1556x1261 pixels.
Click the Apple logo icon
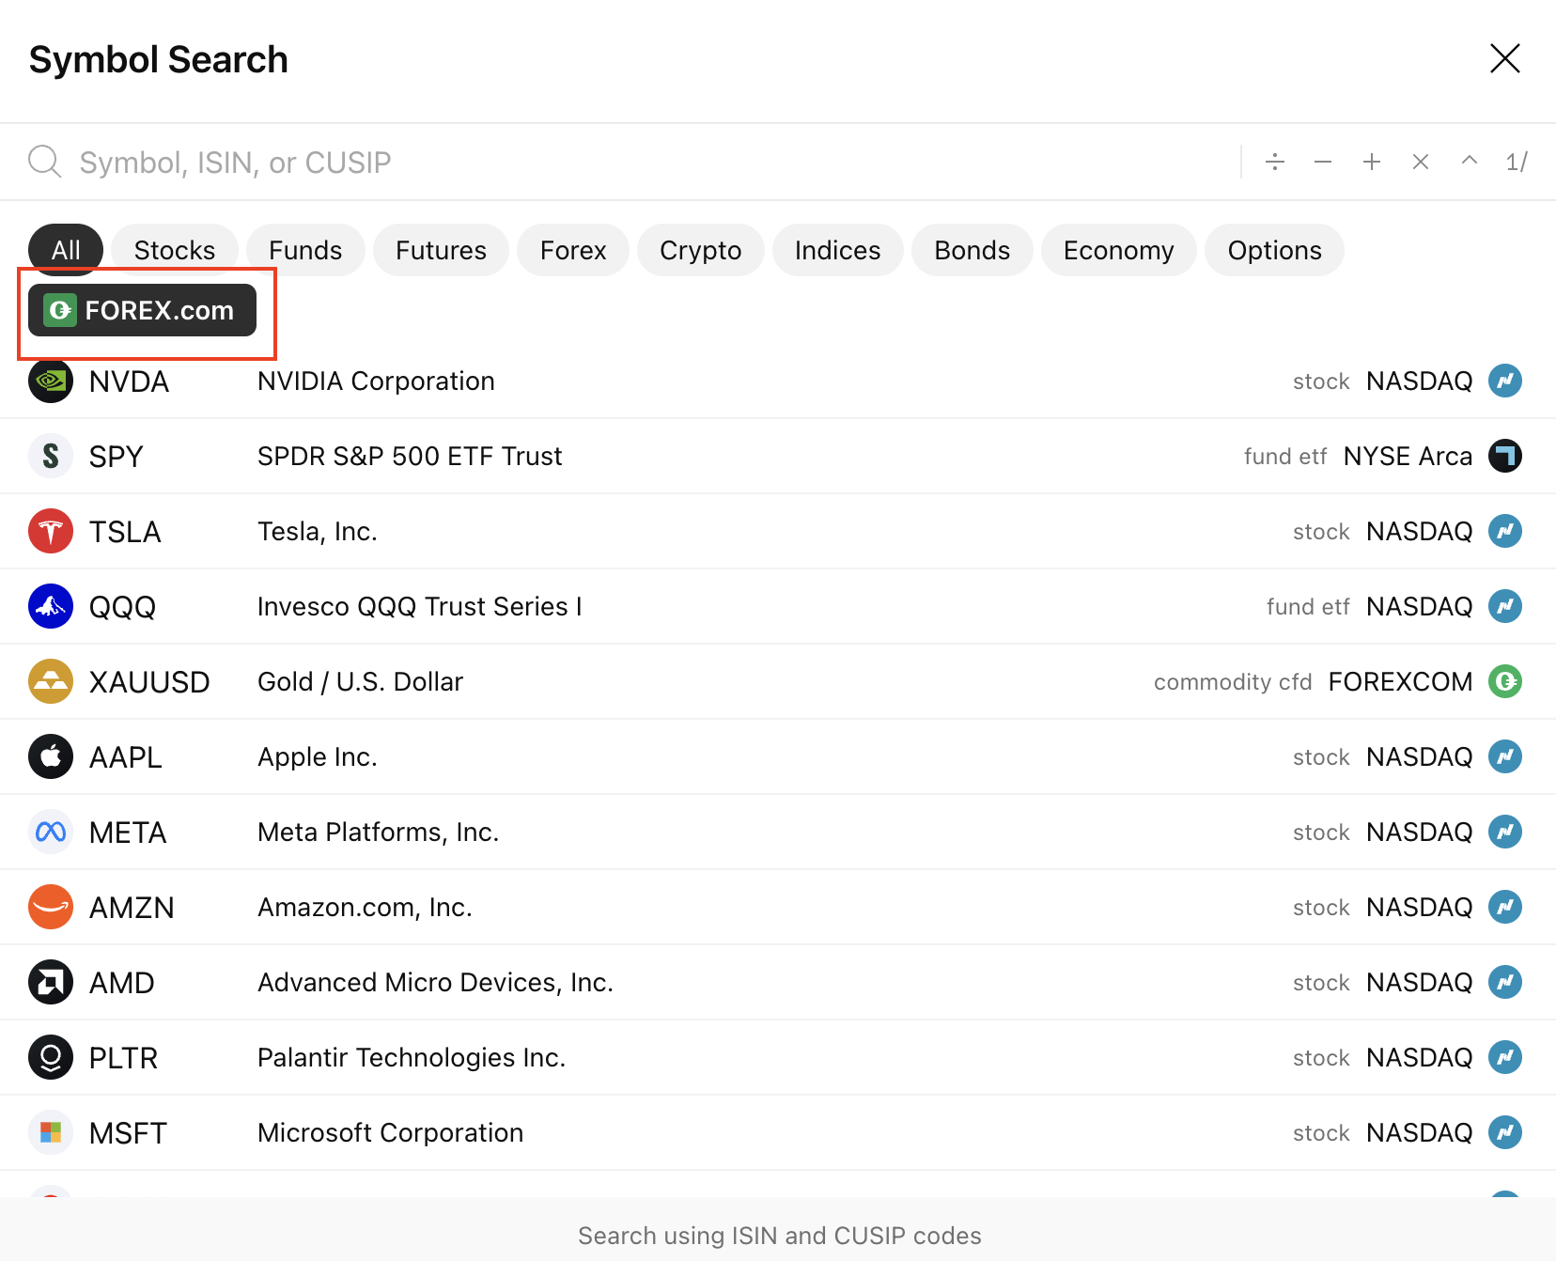click(x=51, y=756)
